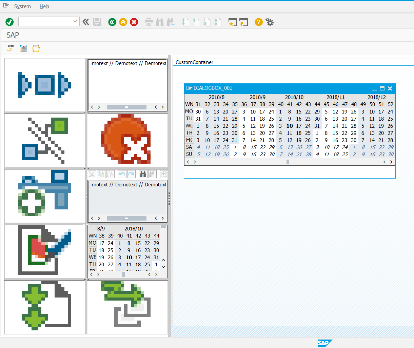Click the DIALOGBOX_001 title bar icon
This screenshot has width=414, height=348.
click(x=189, y=88)
